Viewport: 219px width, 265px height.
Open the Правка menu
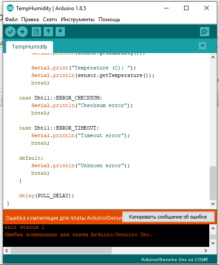point(30,19)
